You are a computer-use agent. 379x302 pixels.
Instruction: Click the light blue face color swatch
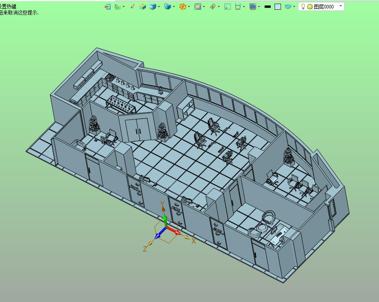point(278,7)
